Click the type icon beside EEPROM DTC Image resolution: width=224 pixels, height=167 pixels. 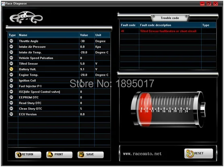(11, 97)
